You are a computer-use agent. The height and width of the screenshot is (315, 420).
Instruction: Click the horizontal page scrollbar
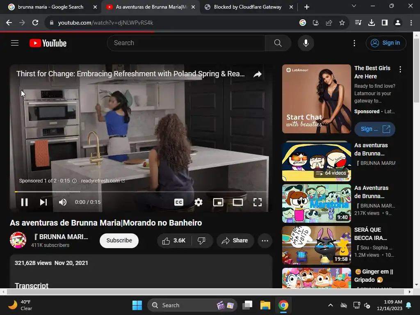click(205, 292)
